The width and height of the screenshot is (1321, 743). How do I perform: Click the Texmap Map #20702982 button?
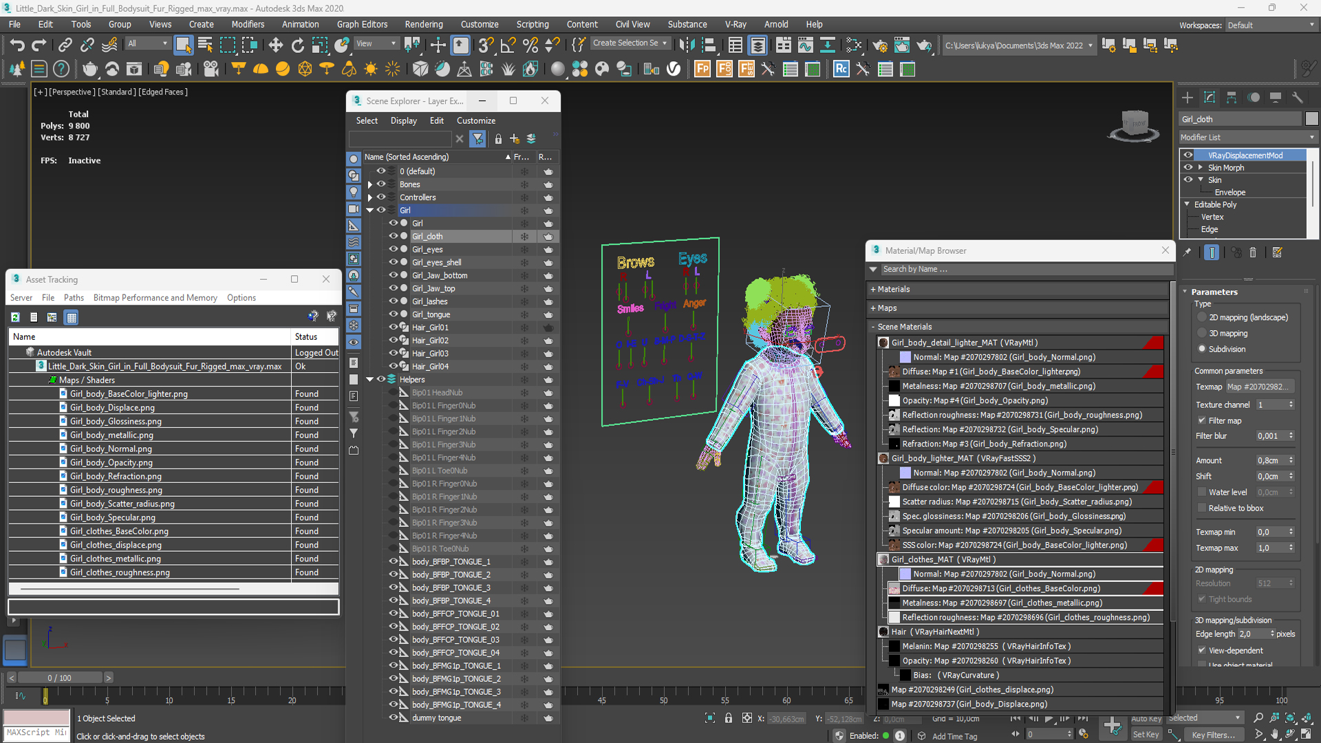pos(1260,387)
